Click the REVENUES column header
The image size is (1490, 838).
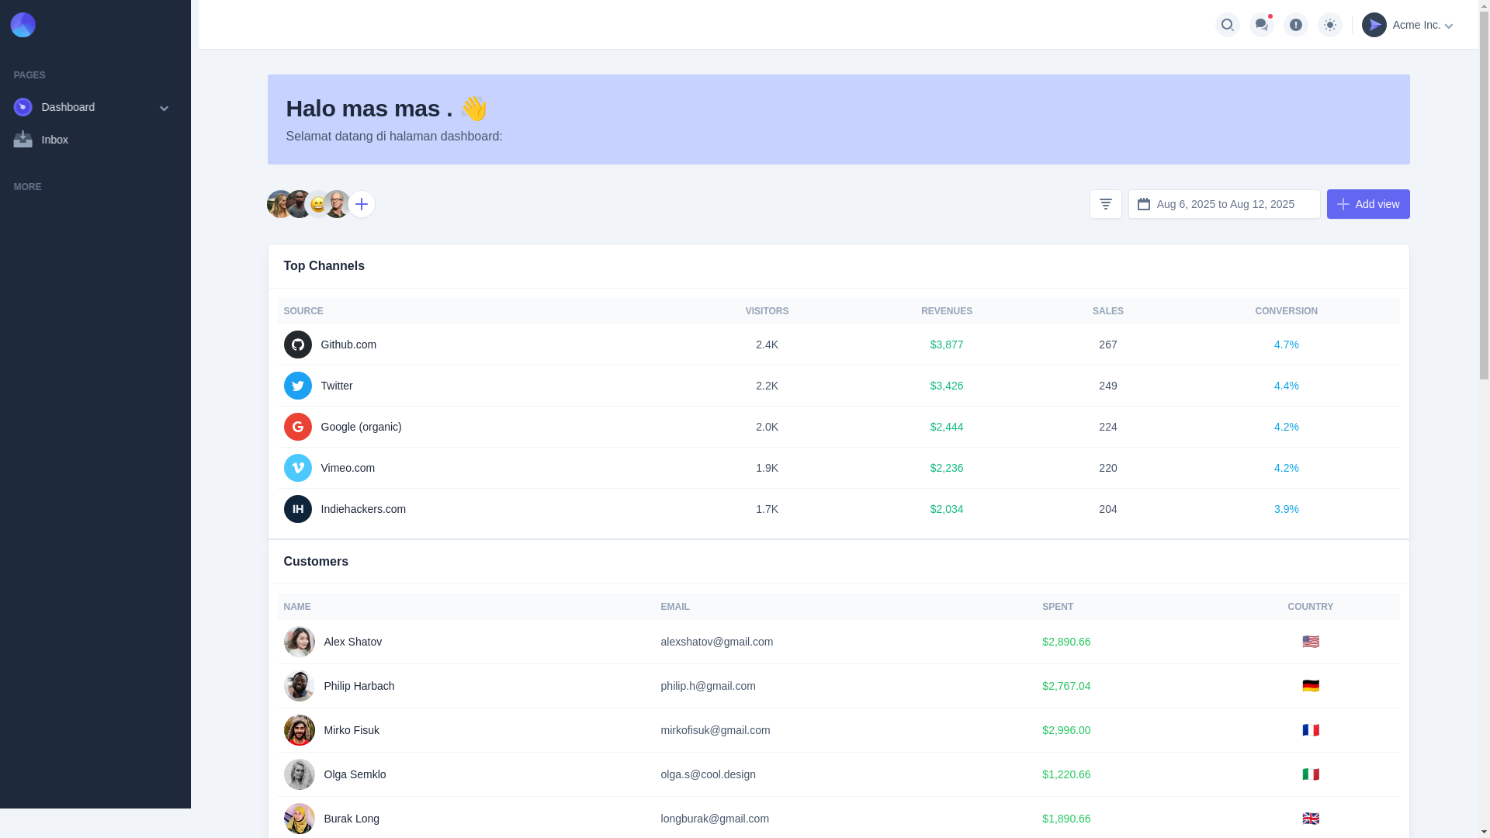[946, 311]
